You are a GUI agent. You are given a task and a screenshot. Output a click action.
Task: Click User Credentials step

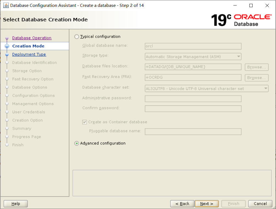pos(29,112)
